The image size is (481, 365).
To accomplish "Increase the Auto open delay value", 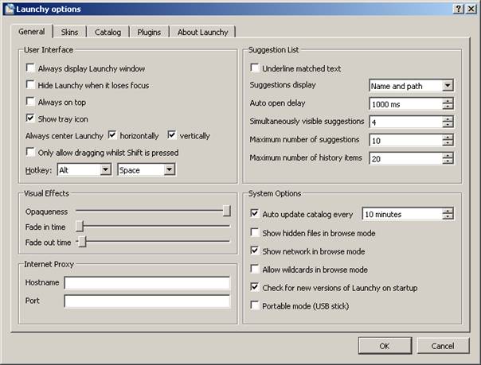I will click(x=448, y=101).
